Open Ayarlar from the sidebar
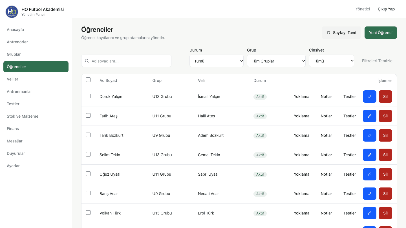The height and width of the screenshot is (228, 406). pyautogui.click(x=36, y=166)
